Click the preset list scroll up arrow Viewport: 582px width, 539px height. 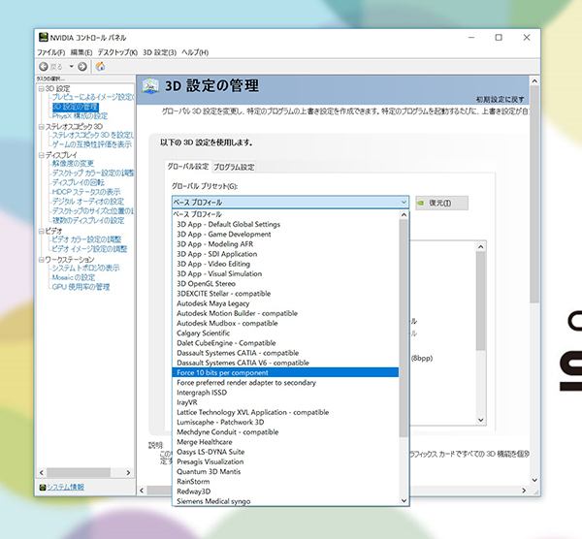pos(404,215)
